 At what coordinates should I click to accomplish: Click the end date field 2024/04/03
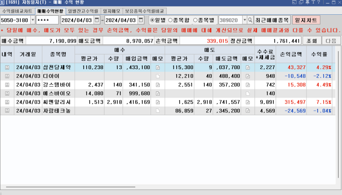121,20
